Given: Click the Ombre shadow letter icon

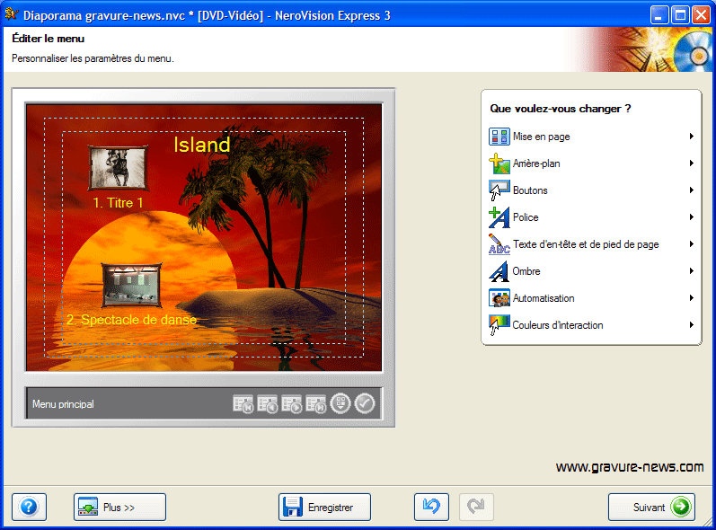Looking at the screenshot, I should (499, 271).
